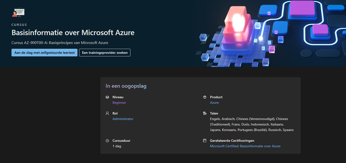
Task: Start with 'Aan de slag met zelfgestuurde leertest'
Action: click(44, 52)
